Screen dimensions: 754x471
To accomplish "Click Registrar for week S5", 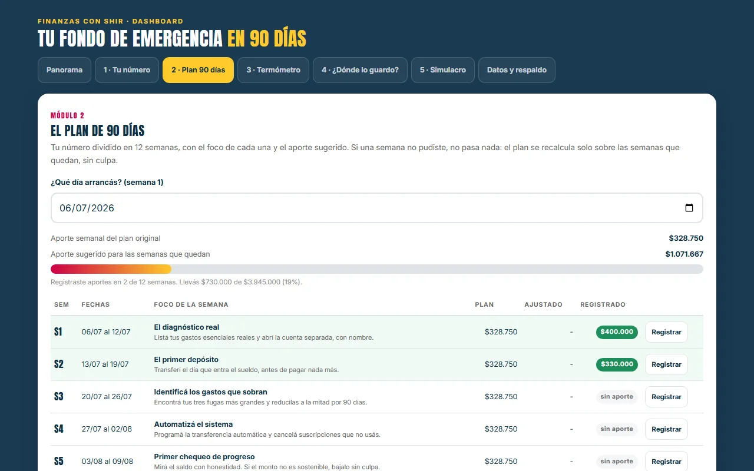I will 666,462.
